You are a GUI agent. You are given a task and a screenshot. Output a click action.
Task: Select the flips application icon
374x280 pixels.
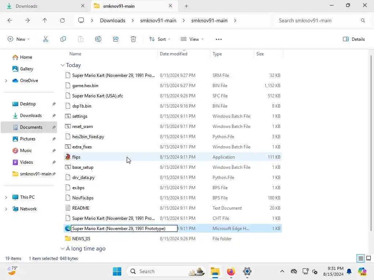(68, 157)
